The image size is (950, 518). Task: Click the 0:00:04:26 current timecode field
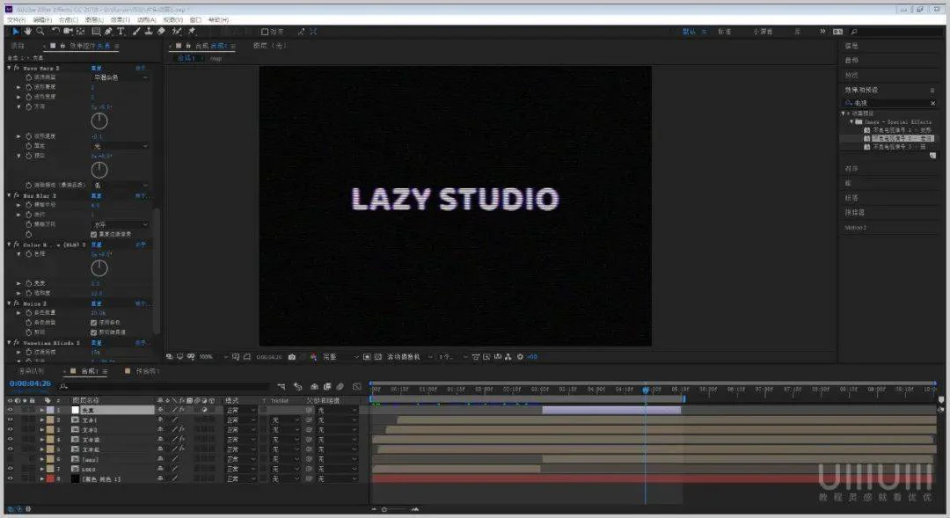[30, 383]
